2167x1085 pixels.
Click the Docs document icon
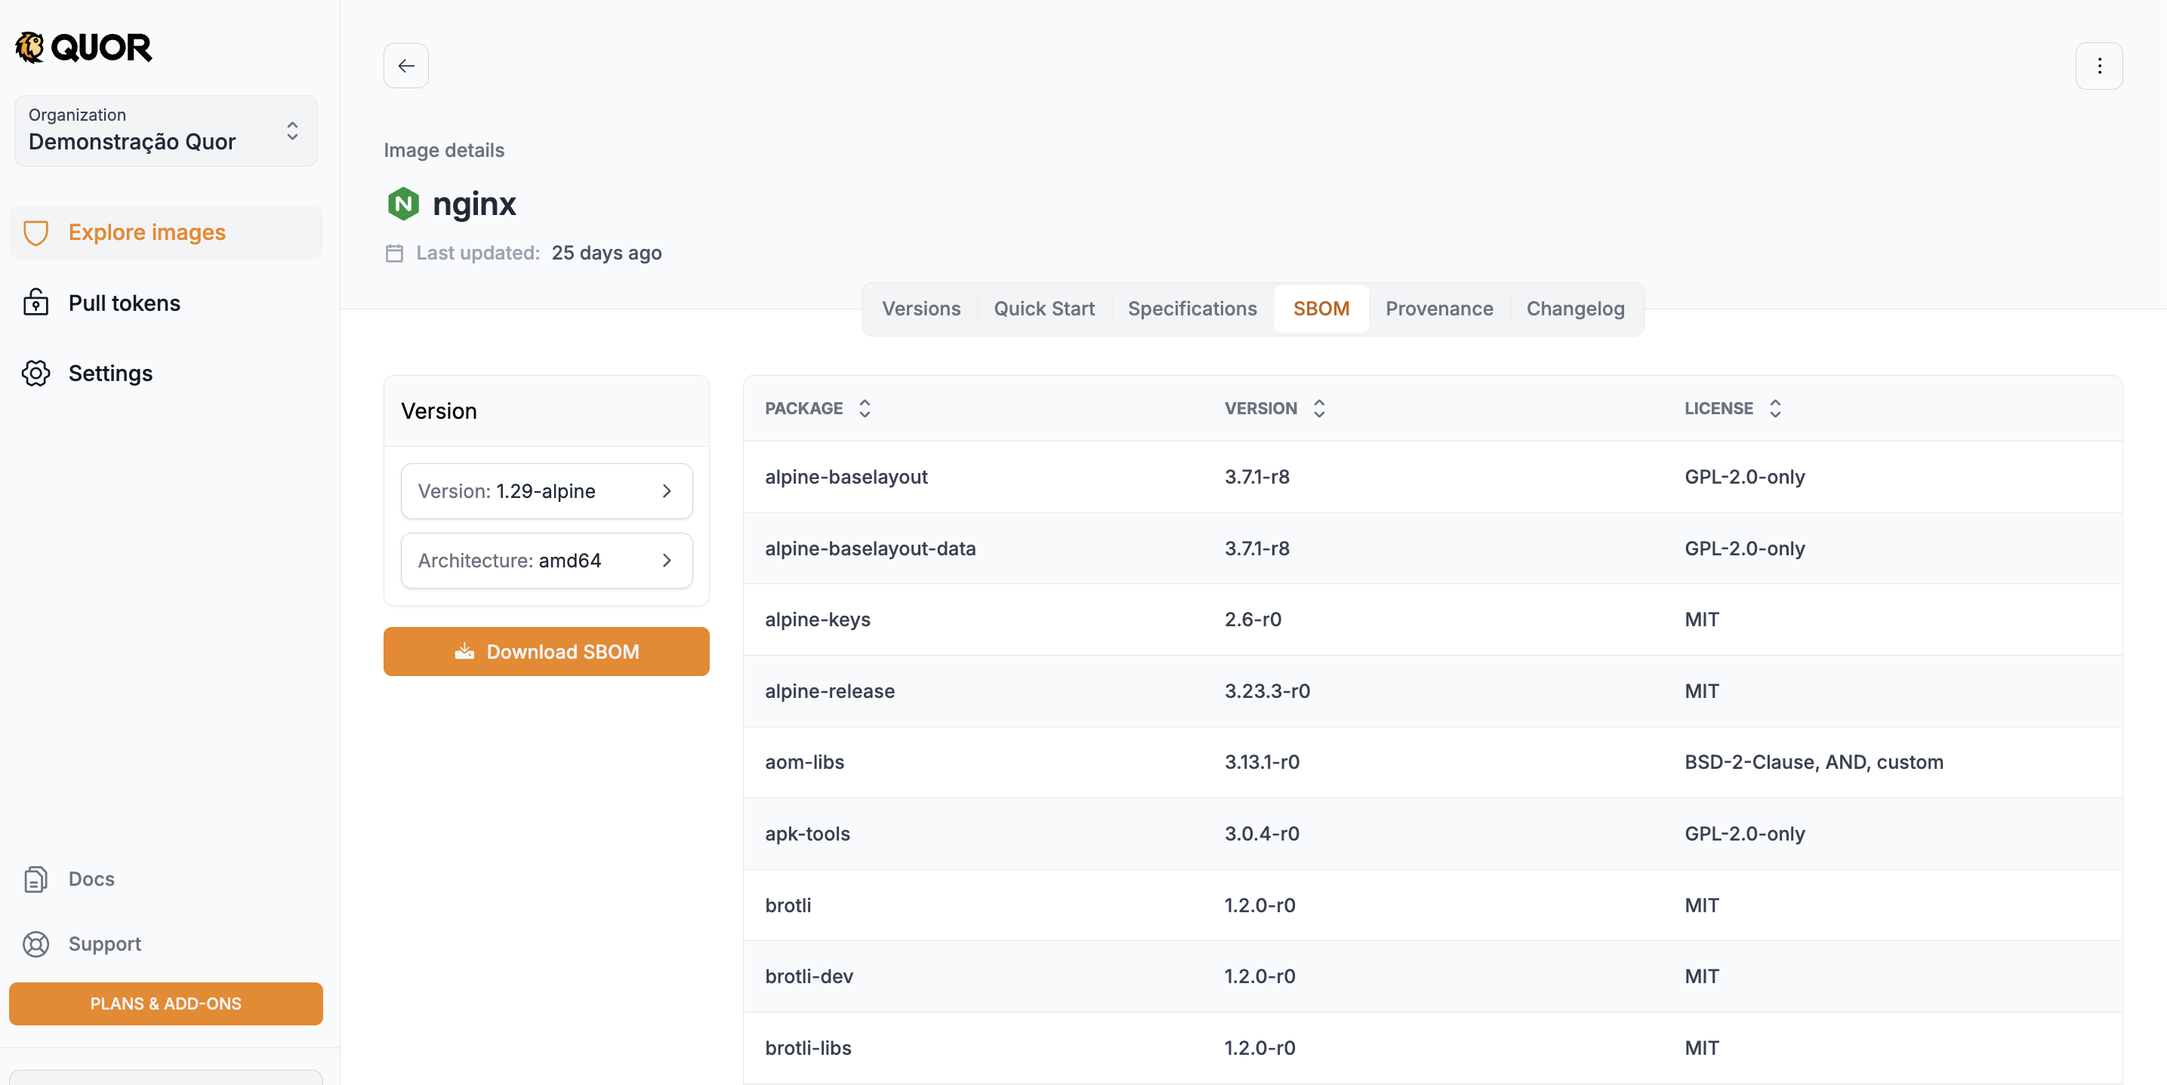click(x=36, y=879)
